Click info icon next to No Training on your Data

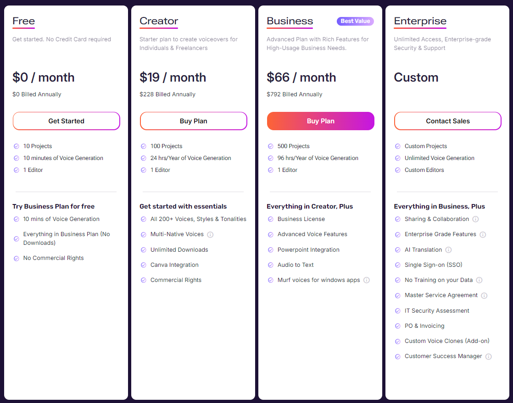479,280
